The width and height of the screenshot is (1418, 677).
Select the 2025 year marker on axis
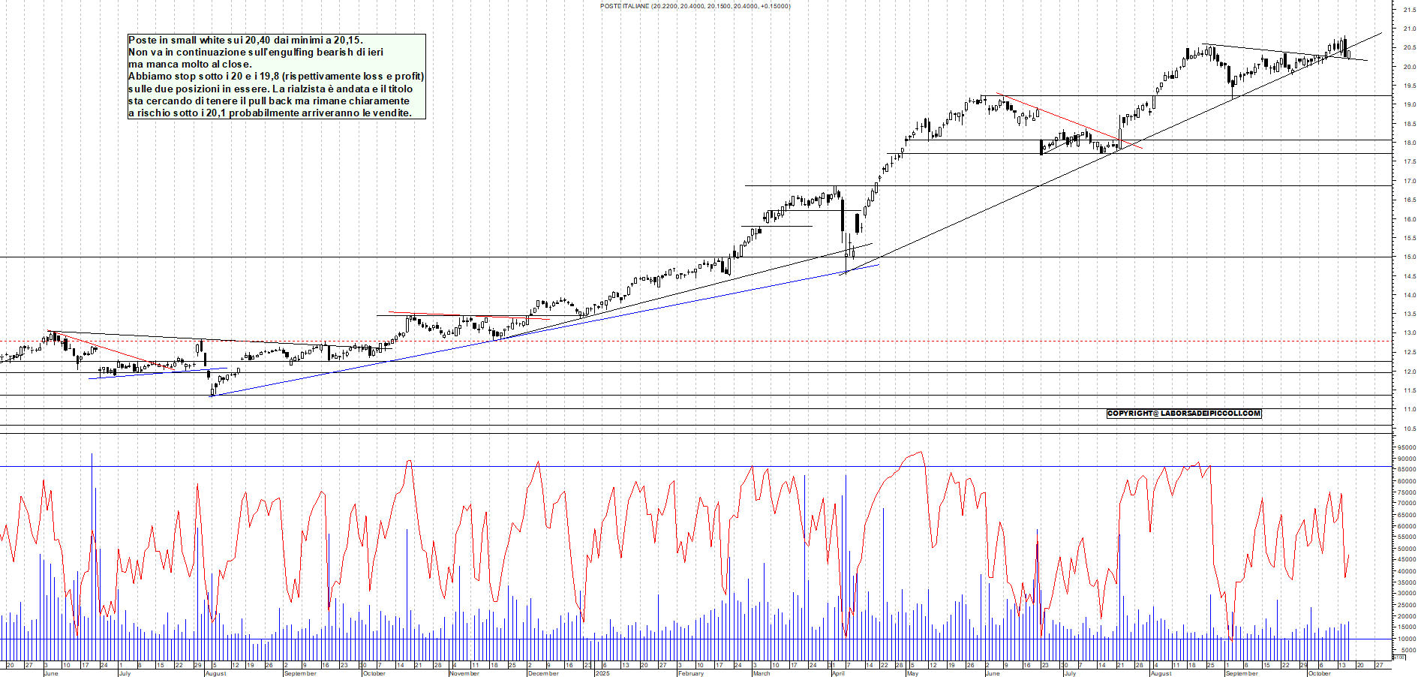pyautogui.click(x=602, y=673)
